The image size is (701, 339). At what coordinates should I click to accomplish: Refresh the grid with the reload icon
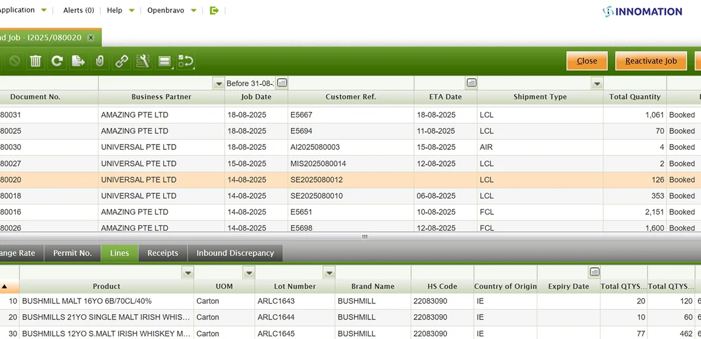coord(57,61)
